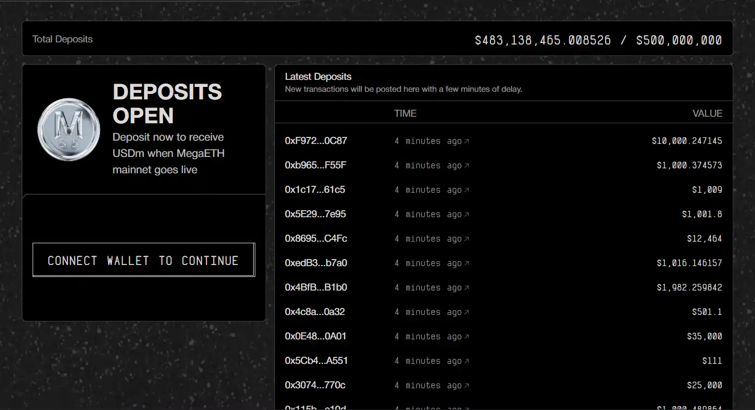Click the 'New transactions will be posted' notice

pos(404,89)
